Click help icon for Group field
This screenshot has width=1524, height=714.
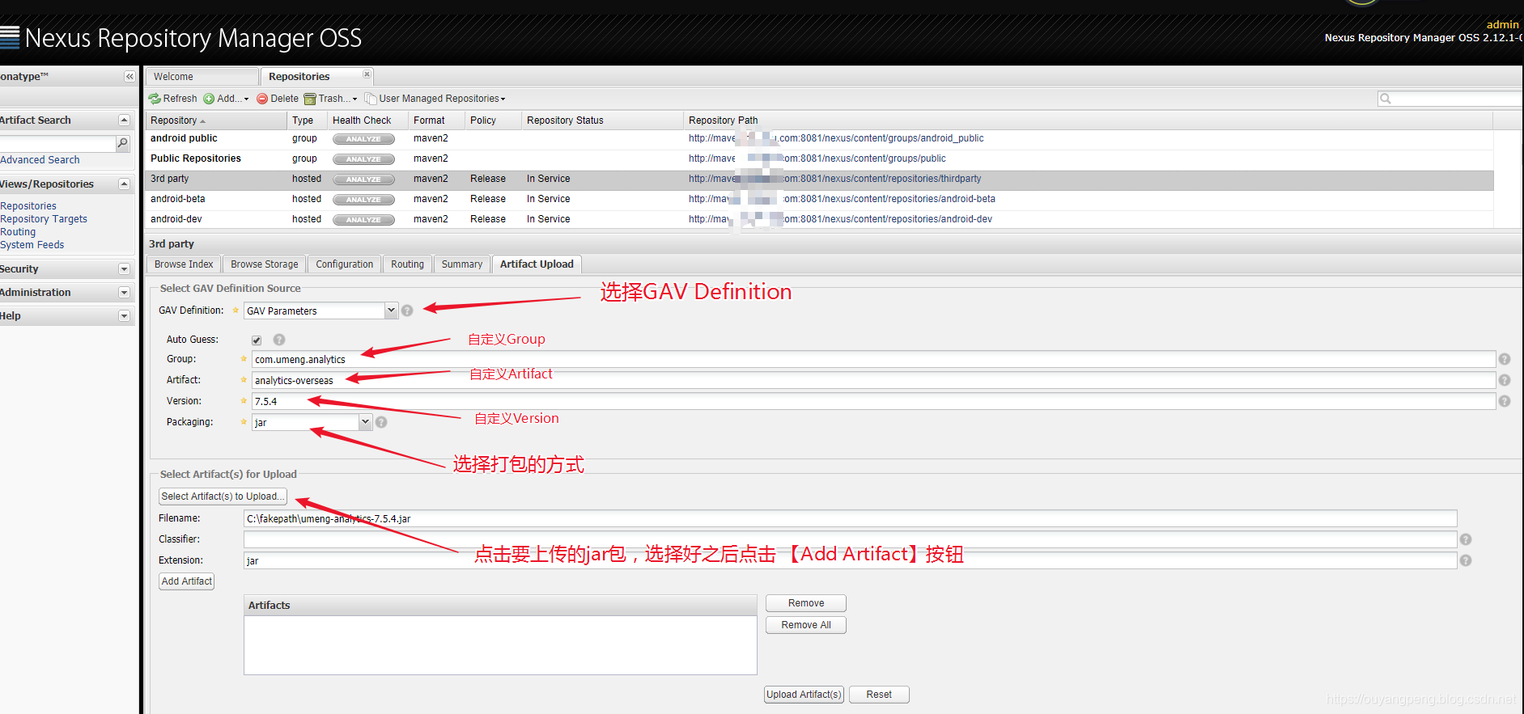1505,359
